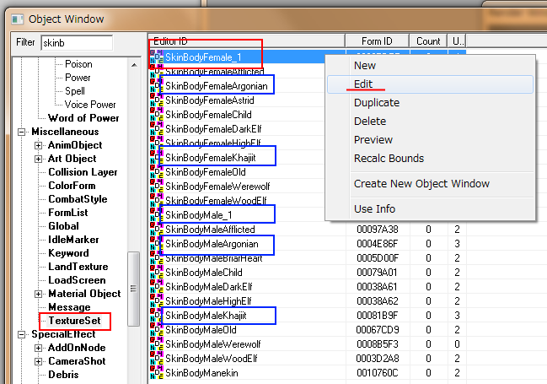Select the Global tree item
547x384 pixels.
(63, 226)
